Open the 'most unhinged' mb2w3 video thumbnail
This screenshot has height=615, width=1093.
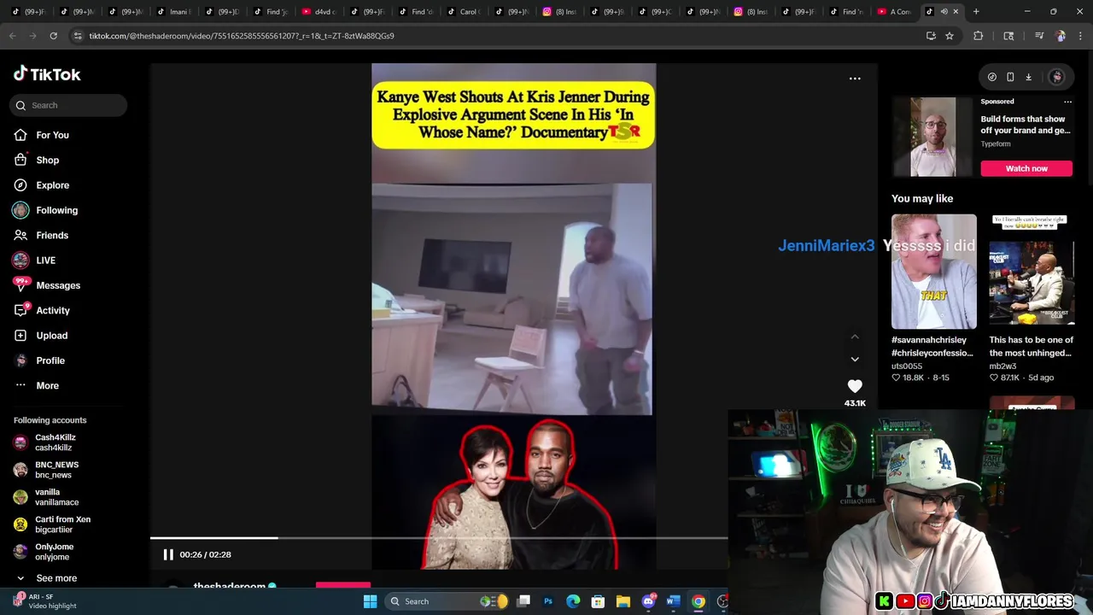(1032, 272)
